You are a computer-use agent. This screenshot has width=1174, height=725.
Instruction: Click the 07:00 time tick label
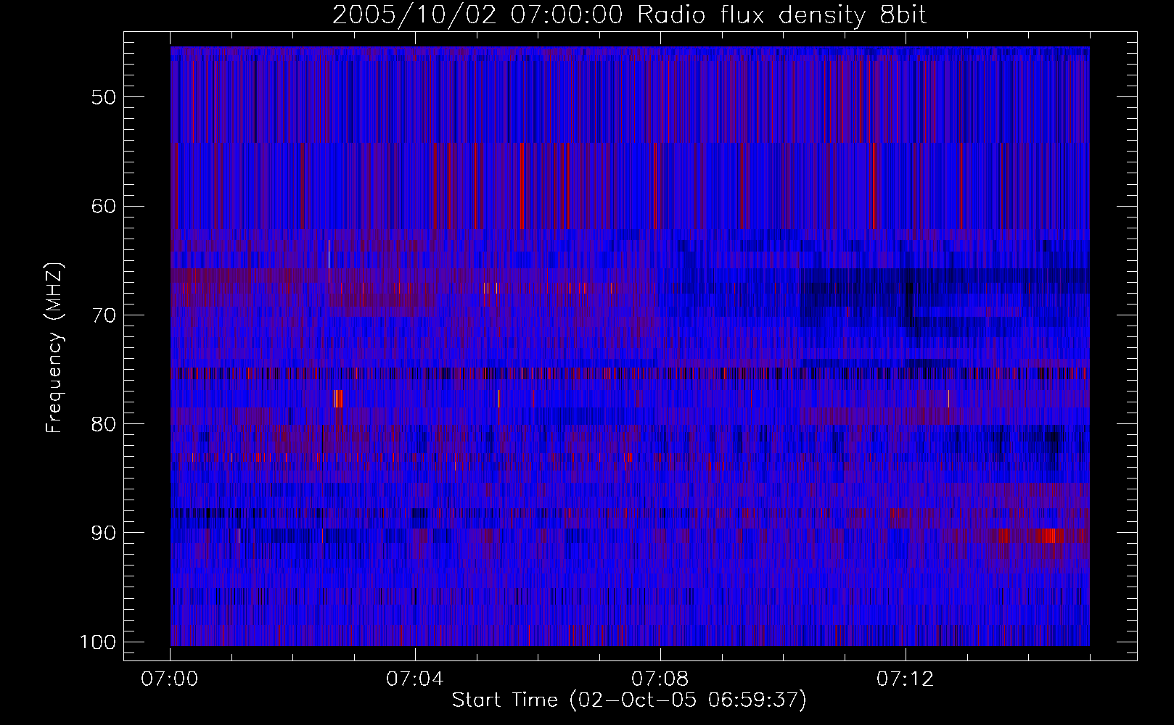tap(170, 679)
